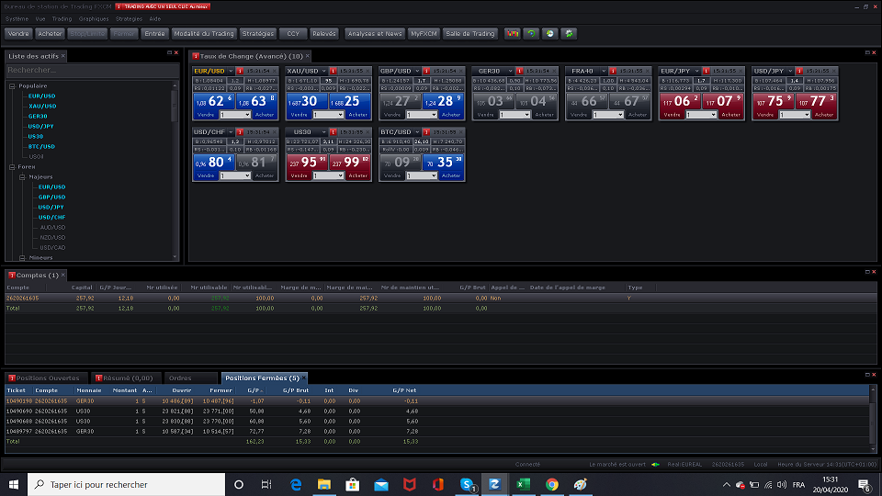Viewport: 882px width, 496px height.
Task: Open the pie chart toolbar icon
Action: coord(550,34)
